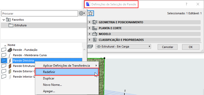Select the Parede - Fundação favorite

click(x=42, y=50)
